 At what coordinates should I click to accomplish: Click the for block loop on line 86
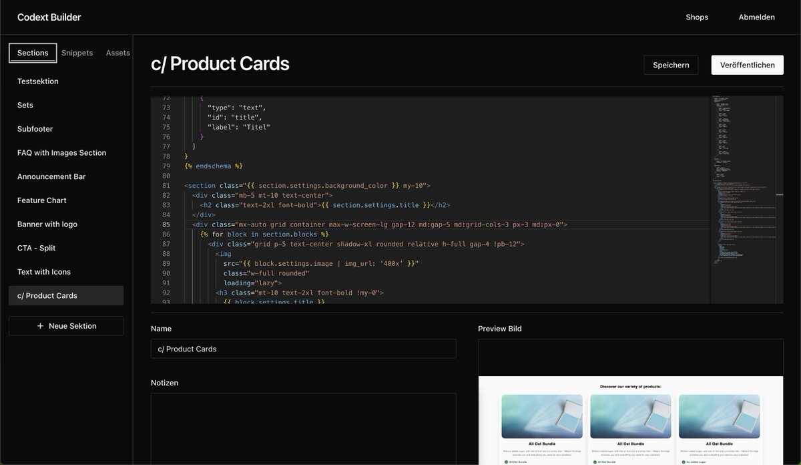coord(264,235)
